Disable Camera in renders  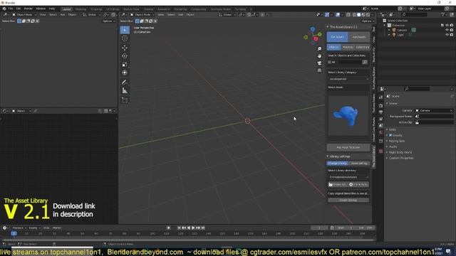click(x=452, y=30)
